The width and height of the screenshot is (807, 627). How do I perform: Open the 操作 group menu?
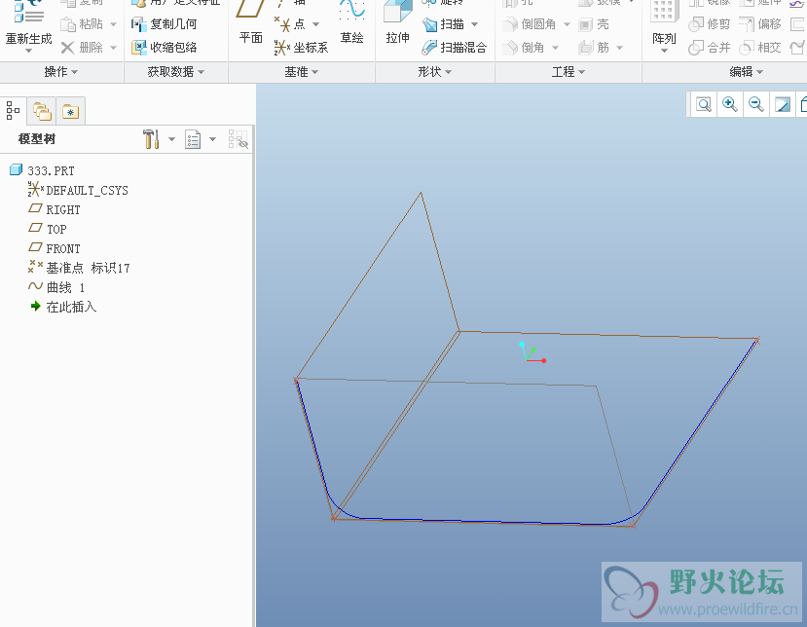[61, 71]
